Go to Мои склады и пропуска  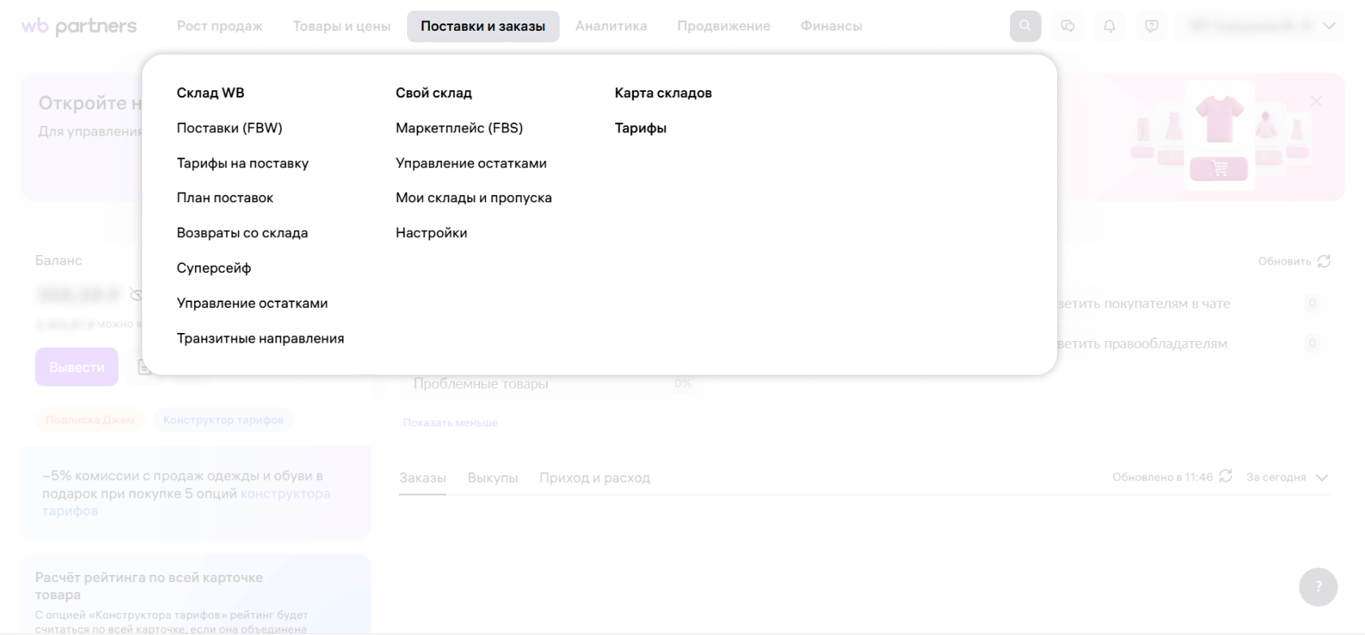[474, 198]
